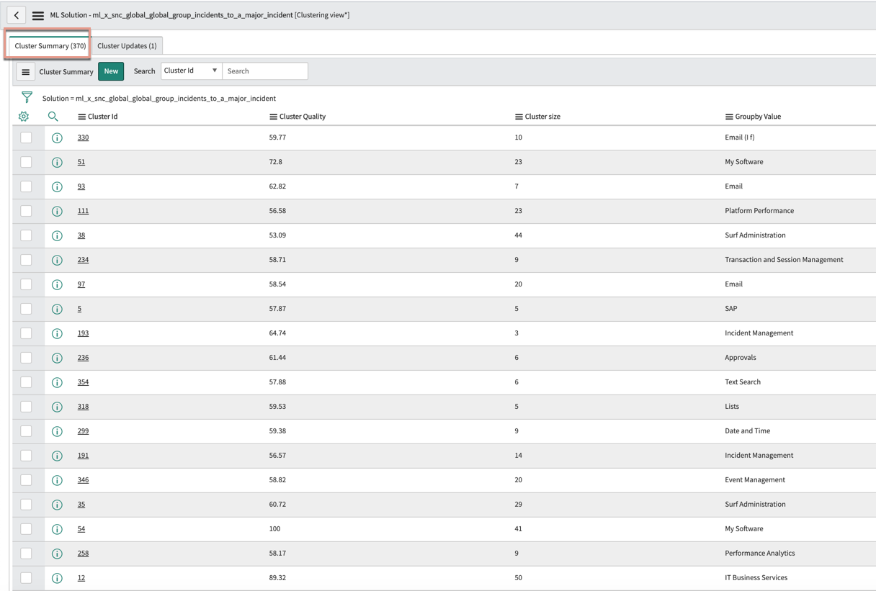Open cluster 51 link
The image size is (876, 591).
[81, 162]
